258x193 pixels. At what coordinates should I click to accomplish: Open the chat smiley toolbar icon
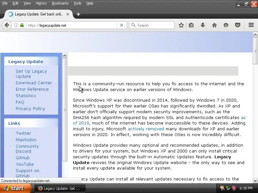click(226, 25)
